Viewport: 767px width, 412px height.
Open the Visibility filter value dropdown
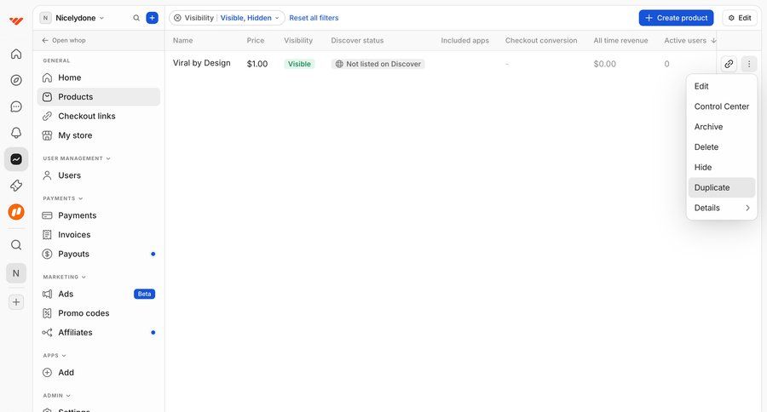click(249, 18)
